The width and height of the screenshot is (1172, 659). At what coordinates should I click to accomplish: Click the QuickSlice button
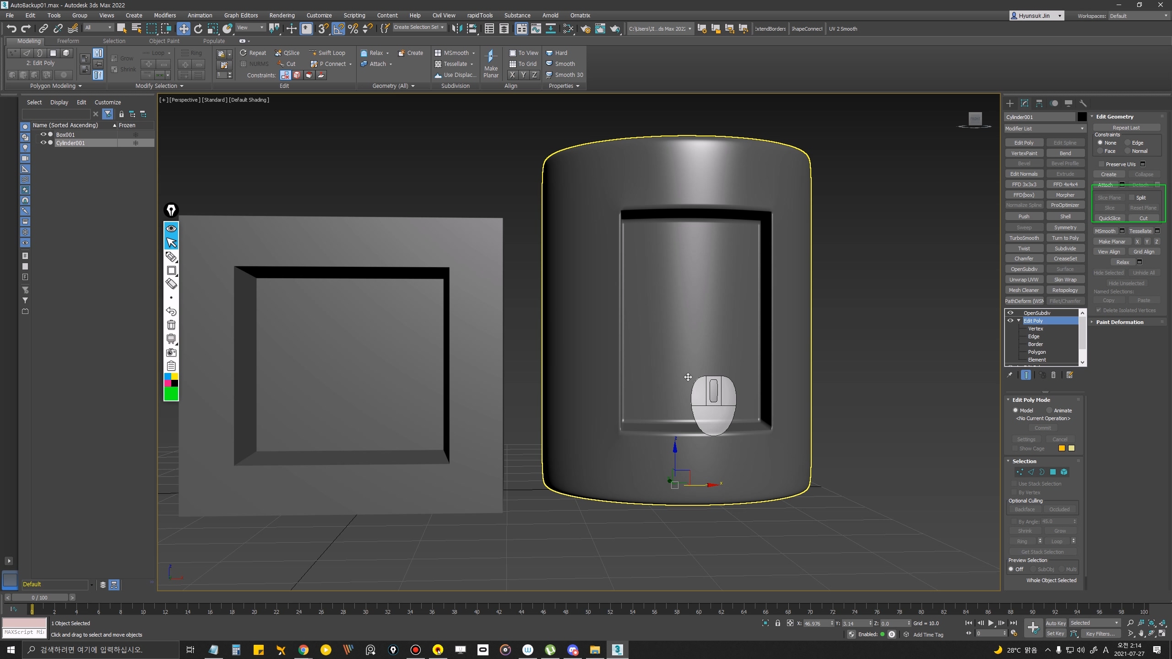click(1109, 218)
